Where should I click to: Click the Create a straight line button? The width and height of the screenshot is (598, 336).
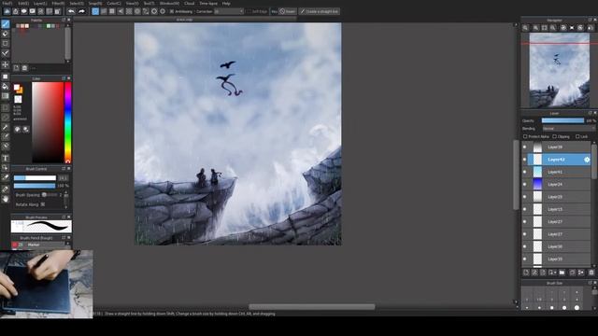pos(320,12)
